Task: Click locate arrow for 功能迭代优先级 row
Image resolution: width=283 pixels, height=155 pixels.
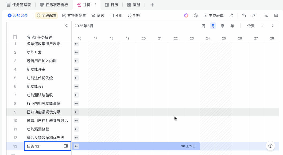Action: tap(76, 78)
